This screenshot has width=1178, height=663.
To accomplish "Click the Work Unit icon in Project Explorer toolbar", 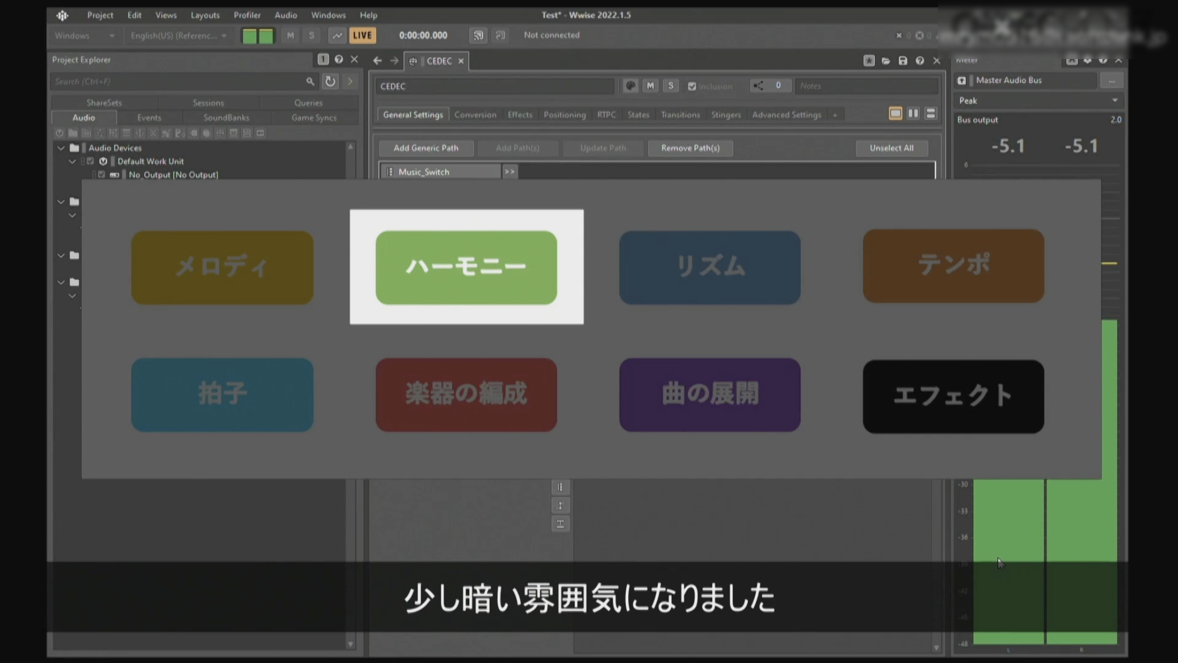I will click(60, 133).
